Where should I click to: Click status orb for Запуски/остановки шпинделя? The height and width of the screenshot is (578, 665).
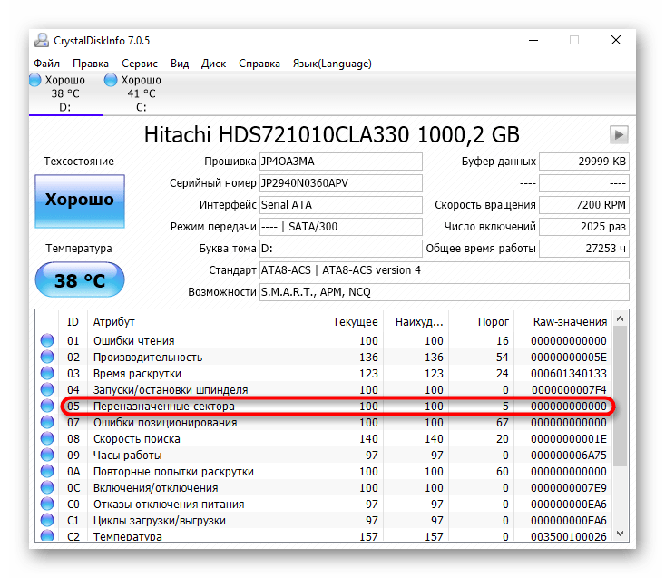(x=47, y=389)
